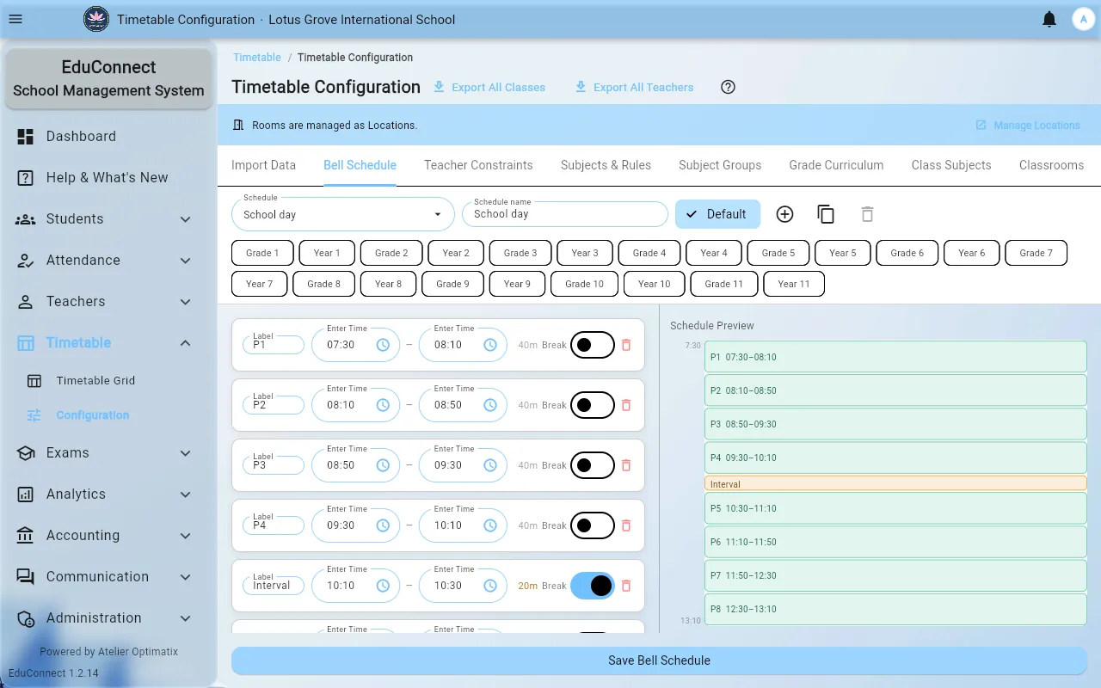Edit the Schedule name field
Image resolution: width=1101 pixels, height=688 pixels.
[565, 214]
